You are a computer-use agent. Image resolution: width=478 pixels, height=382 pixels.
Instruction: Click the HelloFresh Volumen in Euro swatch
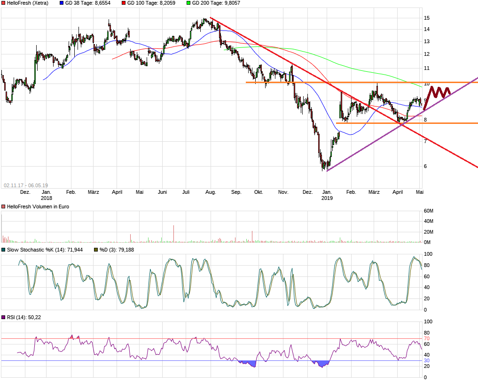[3, 207]
